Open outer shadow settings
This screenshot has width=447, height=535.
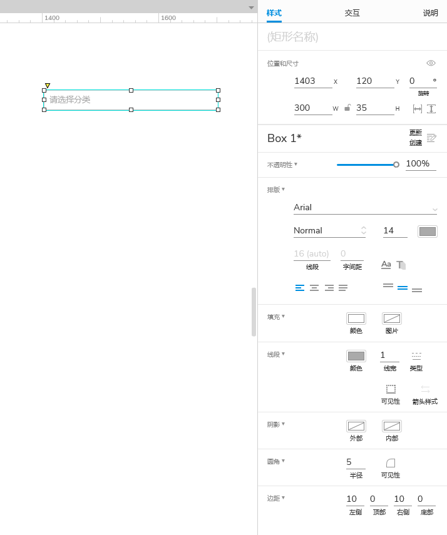[x=356, y=426]
